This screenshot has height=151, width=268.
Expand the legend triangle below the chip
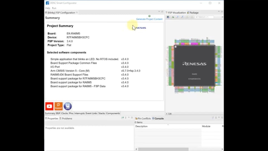167,114
